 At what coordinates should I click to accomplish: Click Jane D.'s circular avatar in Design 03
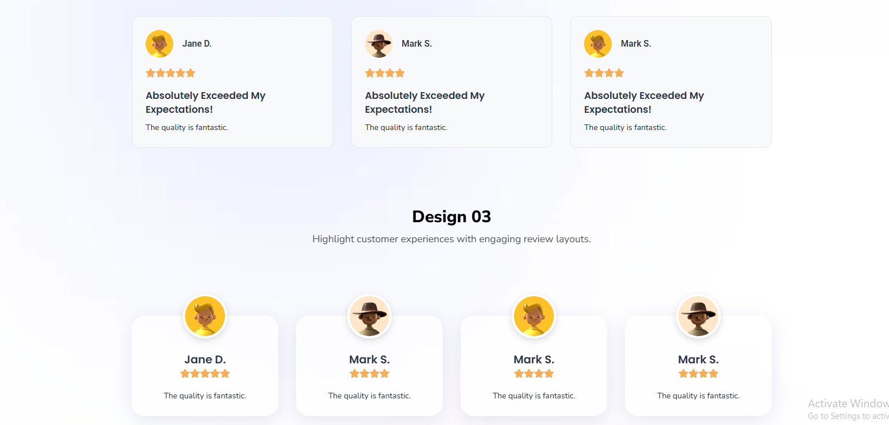point(205,316)
